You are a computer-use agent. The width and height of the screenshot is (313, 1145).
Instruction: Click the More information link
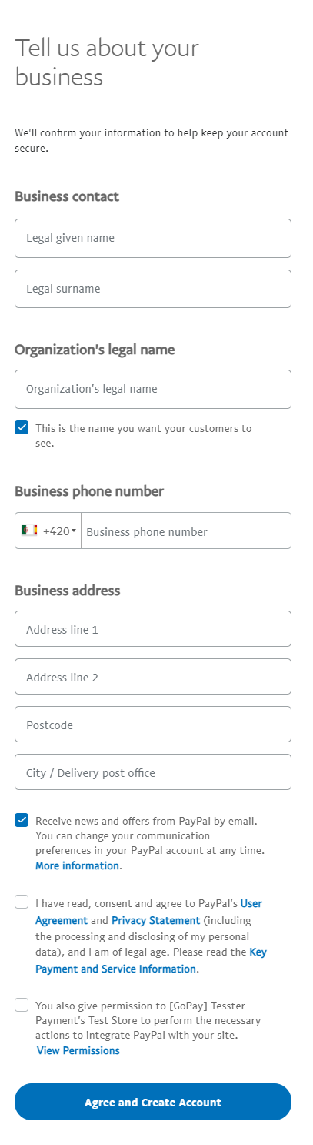pyautogui.click(x=78, y=865)
